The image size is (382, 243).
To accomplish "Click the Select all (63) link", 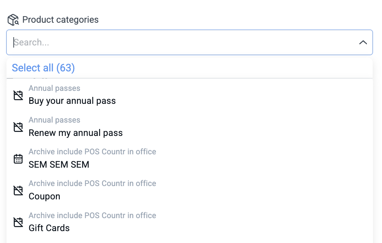I will click(43, 68).
